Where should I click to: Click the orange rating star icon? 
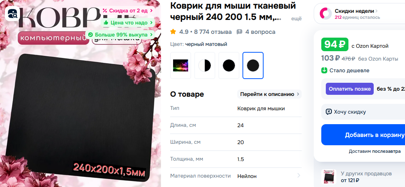[x=173, y=32]
